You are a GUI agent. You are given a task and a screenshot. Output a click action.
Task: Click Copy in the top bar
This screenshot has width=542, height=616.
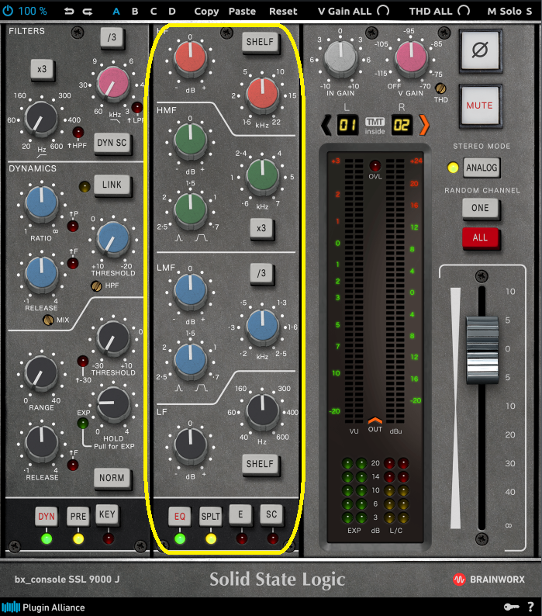click(206, 12)
